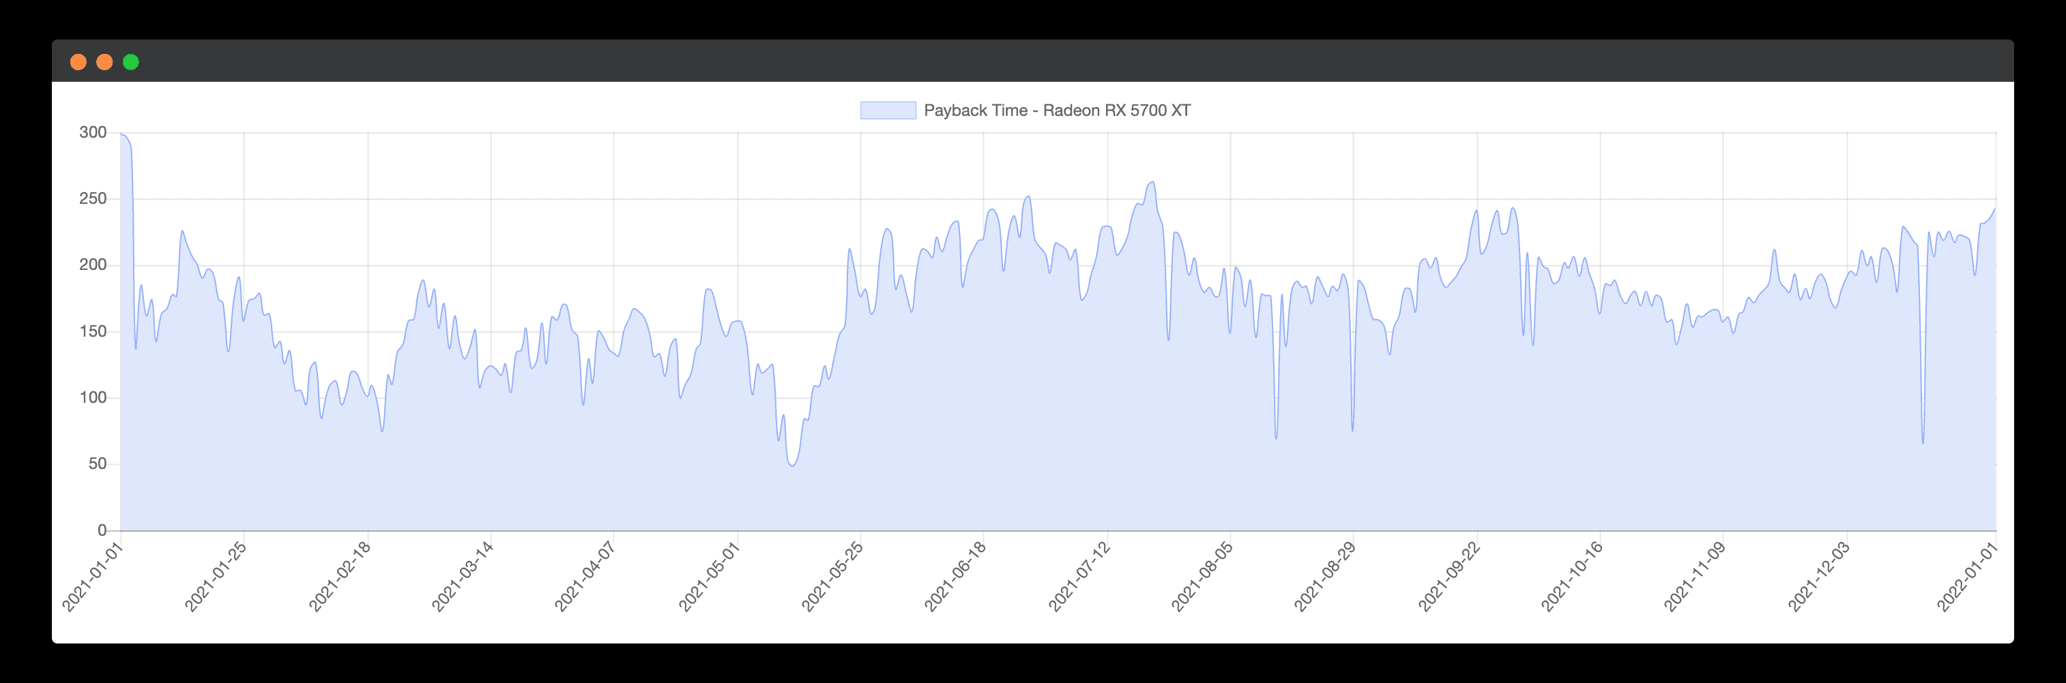
Task: Click the 2021-12-03 x-axis tick label
Action: (1819, 577)
